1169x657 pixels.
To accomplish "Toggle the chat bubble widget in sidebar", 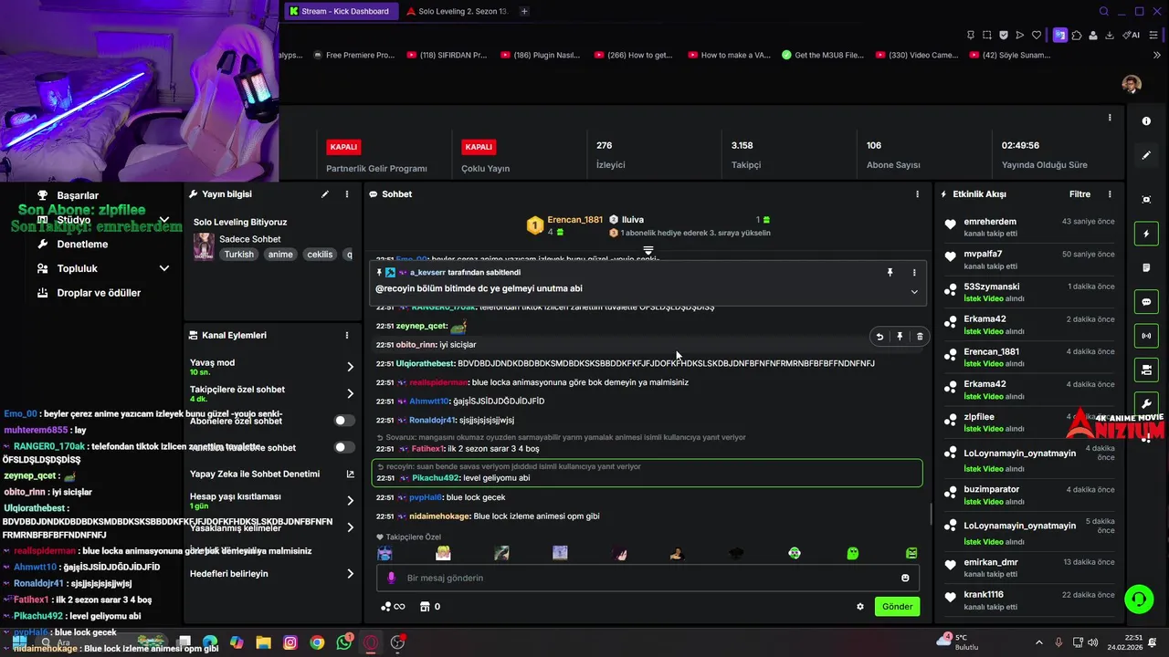I will (1146, 302).
